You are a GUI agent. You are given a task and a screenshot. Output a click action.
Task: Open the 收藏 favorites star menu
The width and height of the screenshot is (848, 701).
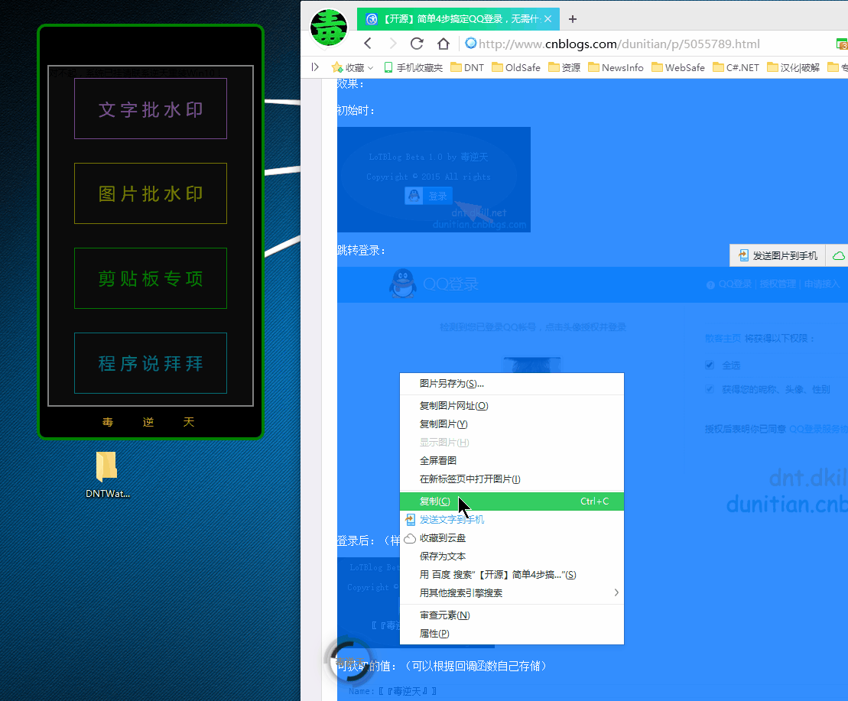tap(352, 67)
